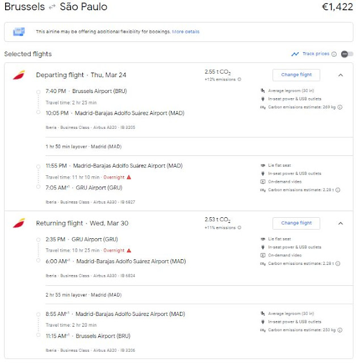Click info icon on outbound Madrid–GRU carbon estimate
The image size is (356, 363).
[340, 190]
